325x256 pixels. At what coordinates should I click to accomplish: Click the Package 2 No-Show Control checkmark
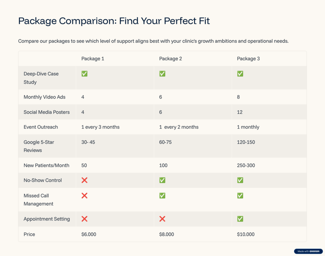(x=162, y=180)
